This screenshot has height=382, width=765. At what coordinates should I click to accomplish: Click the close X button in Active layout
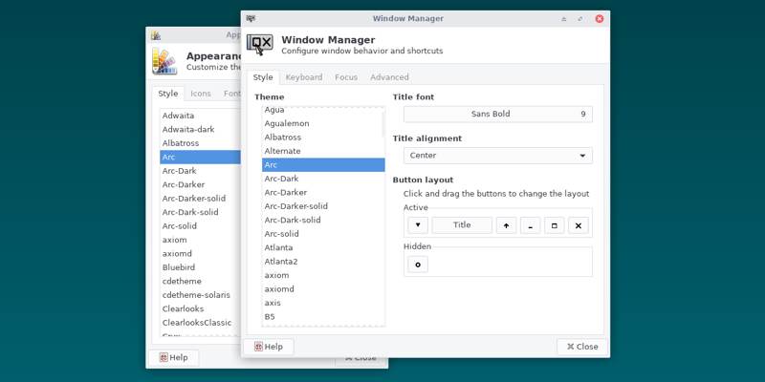pyautogui.click(x=579, y=225)
